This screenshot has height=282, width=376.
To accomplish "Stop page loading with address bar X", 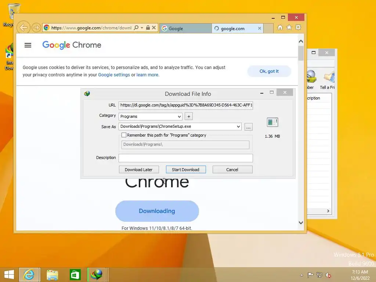I will click(x=154, y=28).
